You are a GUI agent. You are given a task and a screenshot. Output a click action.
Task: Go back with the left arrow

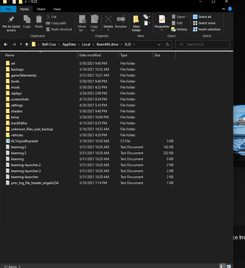(x=6, y=44)
